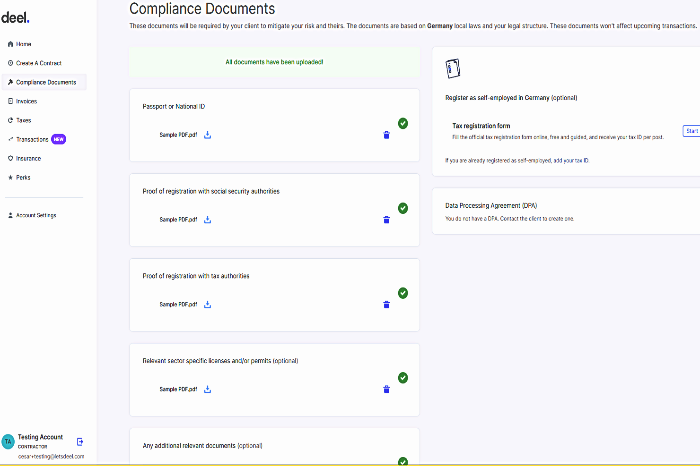Click the deel logo
The height and width of the screenshot is (466, 700).
pyautogui.click(x=16, y=18)
